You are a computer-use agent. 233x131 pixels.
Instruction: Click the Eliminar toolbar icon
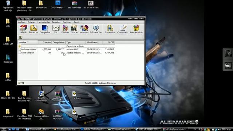click(65, 29)
